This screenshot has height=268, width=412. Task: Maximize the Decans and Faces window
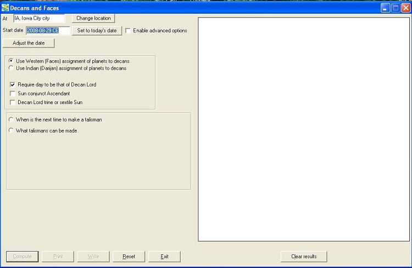[x=396, y=8]
